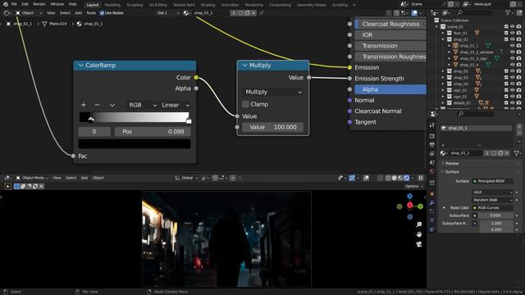Click the pin icon in node editor header
The width and height of the screenshot is (525, 295).
pyautogui.click(x=261, y=13)
